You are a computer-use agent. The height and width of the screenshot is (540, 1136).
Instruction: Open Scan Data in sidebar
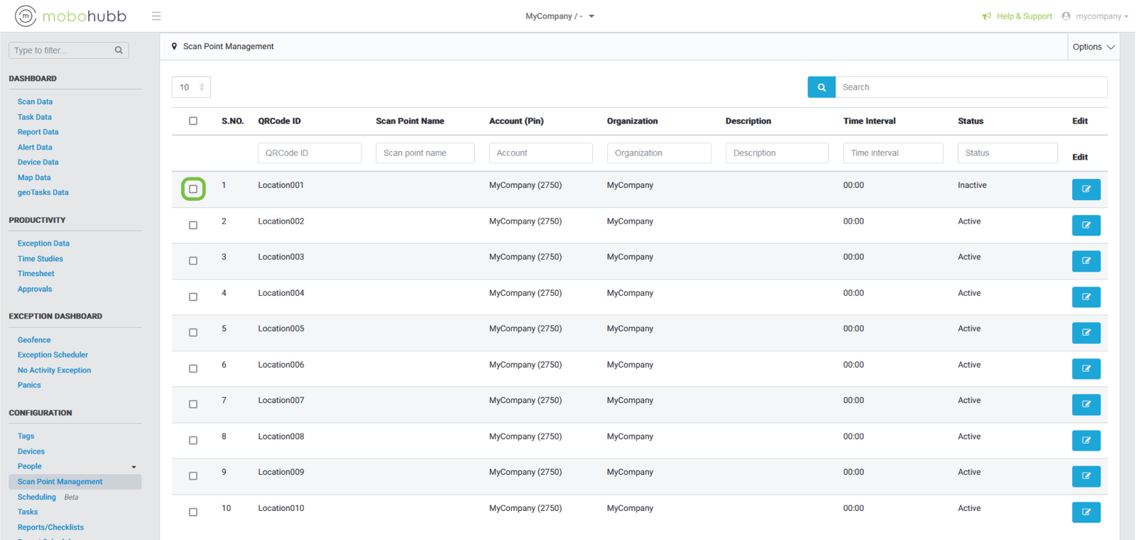coord(35,102)
